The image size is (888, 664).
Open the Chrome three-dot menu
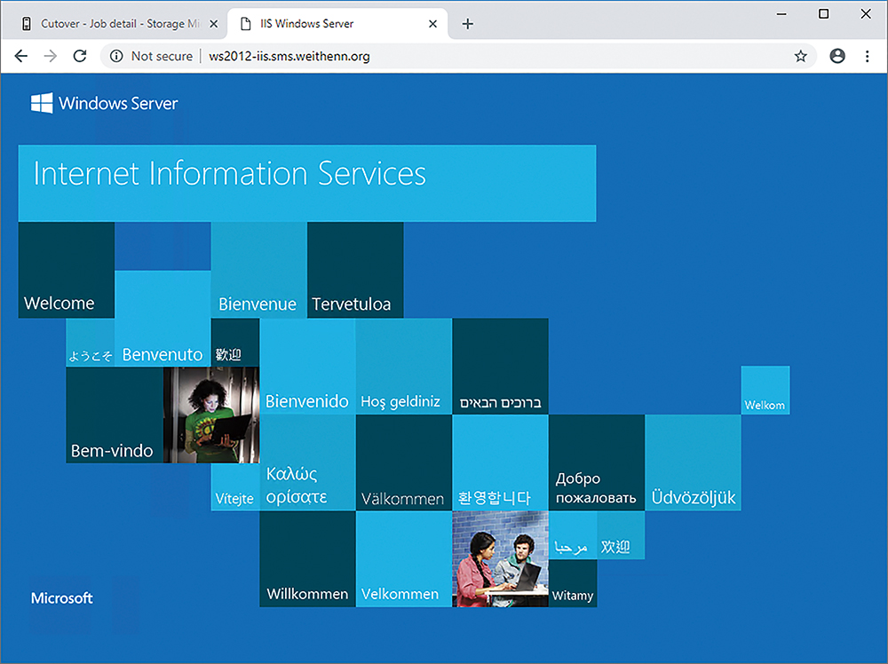[x=867, y=56]
